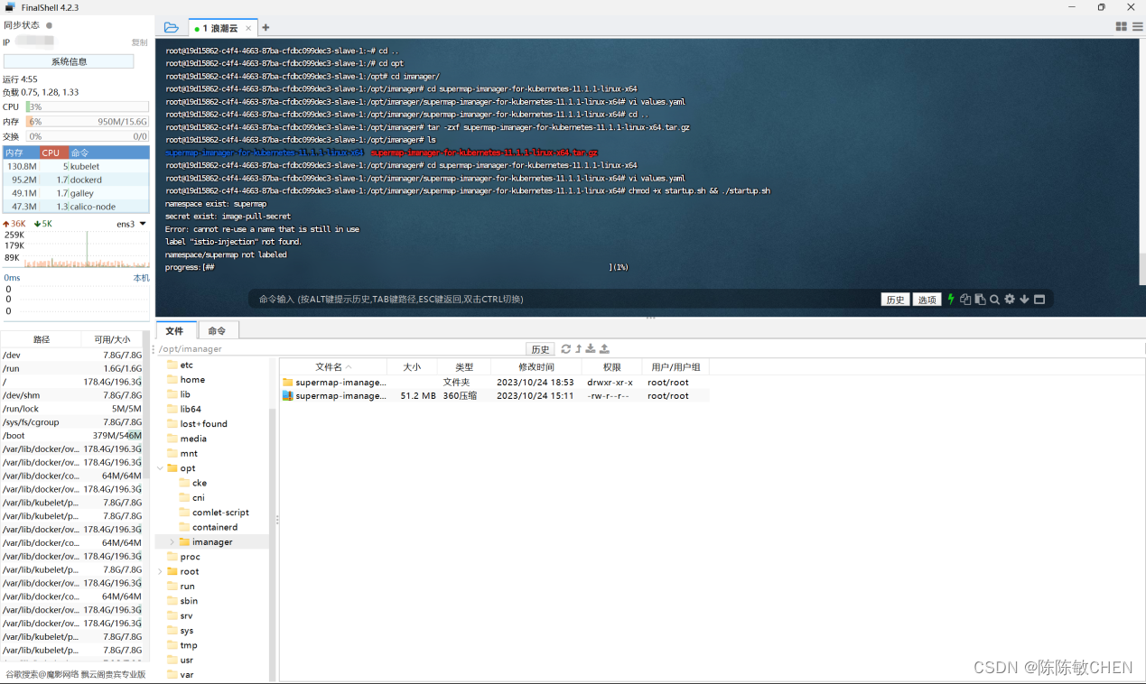
Task: Click the 本机 ping link
Action: [141, 278]
